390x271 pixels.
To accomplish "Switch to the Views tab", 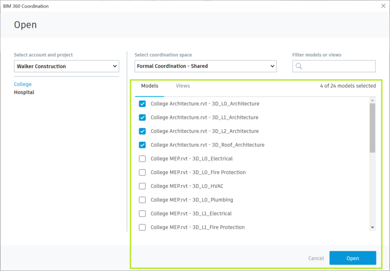I will (x=183, y=86).
